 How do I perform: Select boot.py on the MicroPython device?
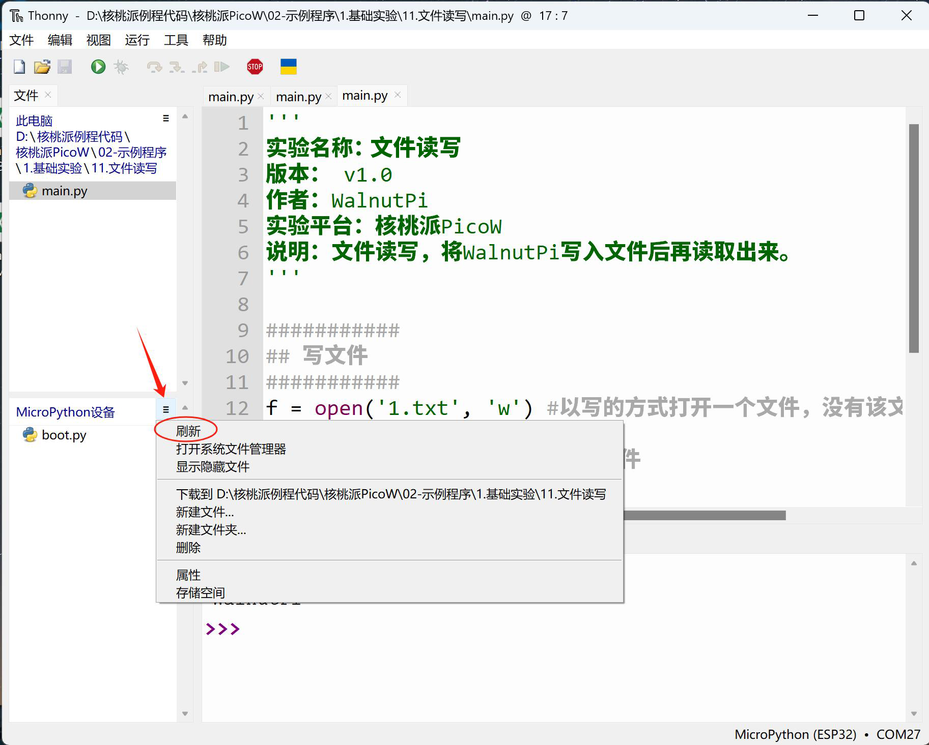(x=64, y=435)
